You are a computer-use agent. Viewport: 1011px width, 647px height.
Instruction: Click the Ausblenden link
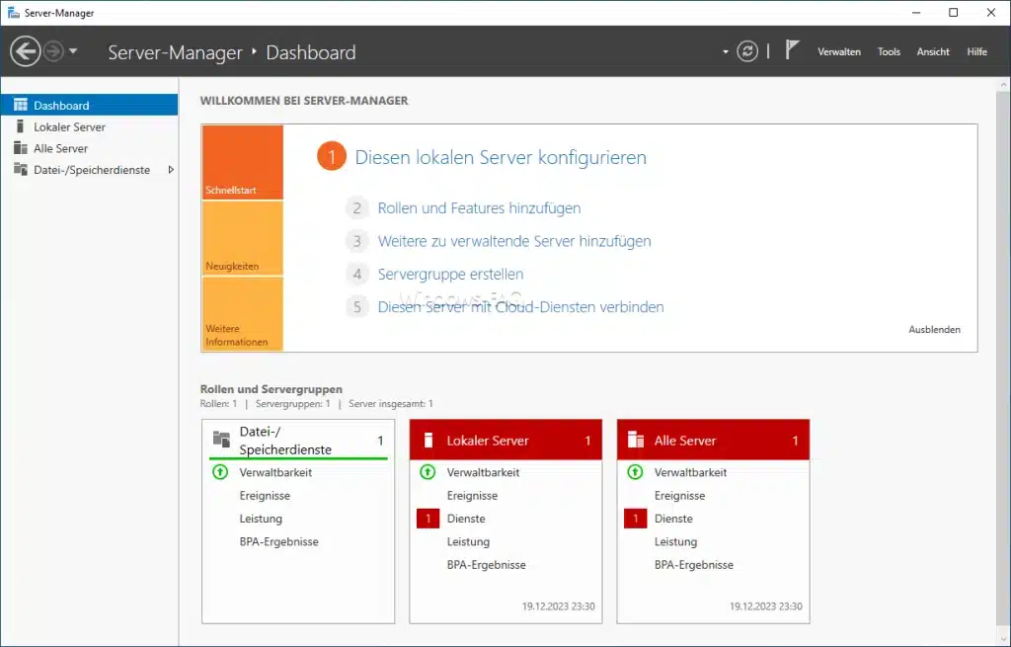934,329
